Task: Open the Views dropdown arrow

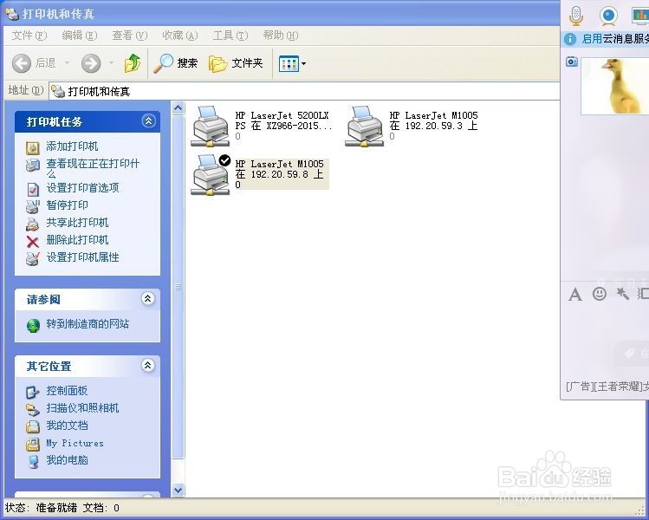Action: 304,64
